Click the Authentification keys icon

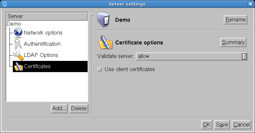(x=18, y=44)
